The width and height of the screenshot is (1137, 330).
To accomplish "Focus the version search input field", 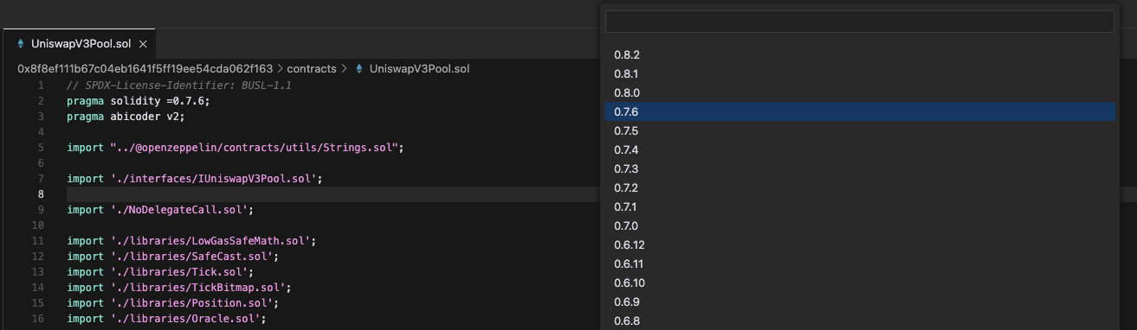I will 859,22.
